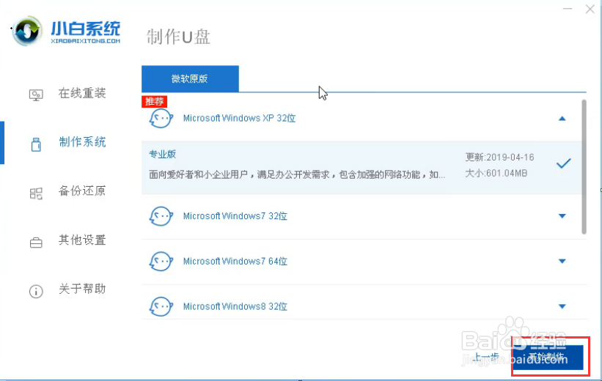Click the 制作系统 USB drive icon
The image size is (602, 381).
(36, 144)
